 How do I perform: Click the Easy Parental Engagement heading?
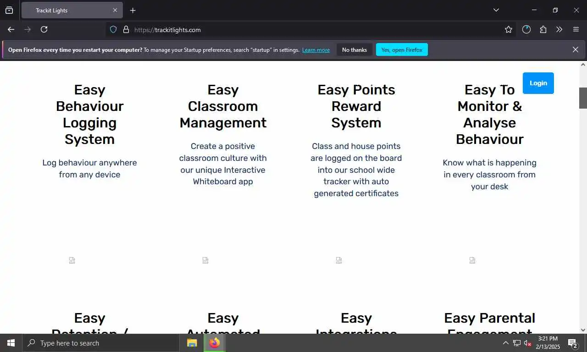coord(490,322)
